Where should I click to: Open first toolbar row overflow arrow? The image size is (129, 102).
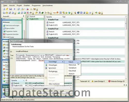pos(37,10)
